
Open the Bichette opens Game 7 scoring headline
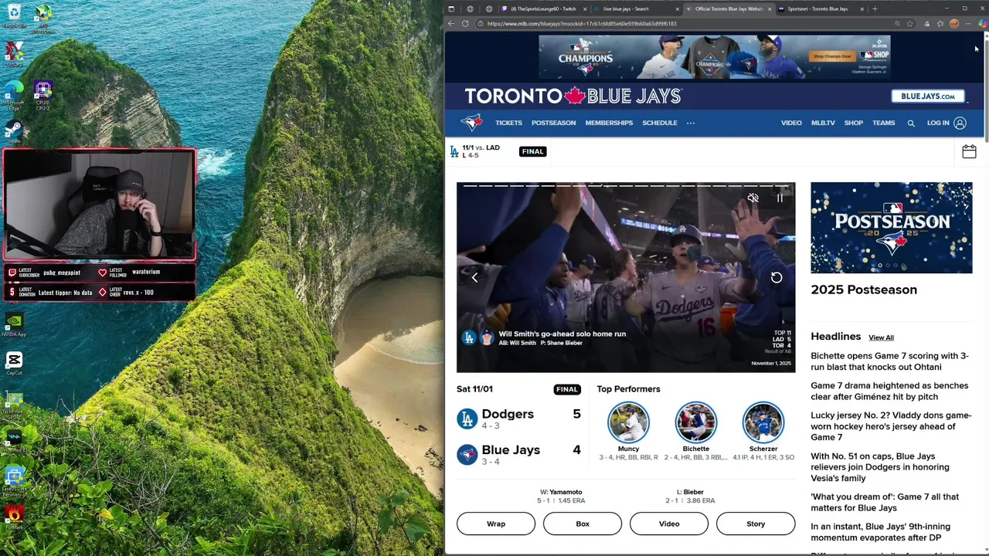point(889,361)
